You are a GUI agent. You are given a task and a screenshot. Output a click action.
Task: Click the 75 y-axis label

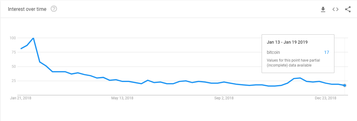point(13,52)
